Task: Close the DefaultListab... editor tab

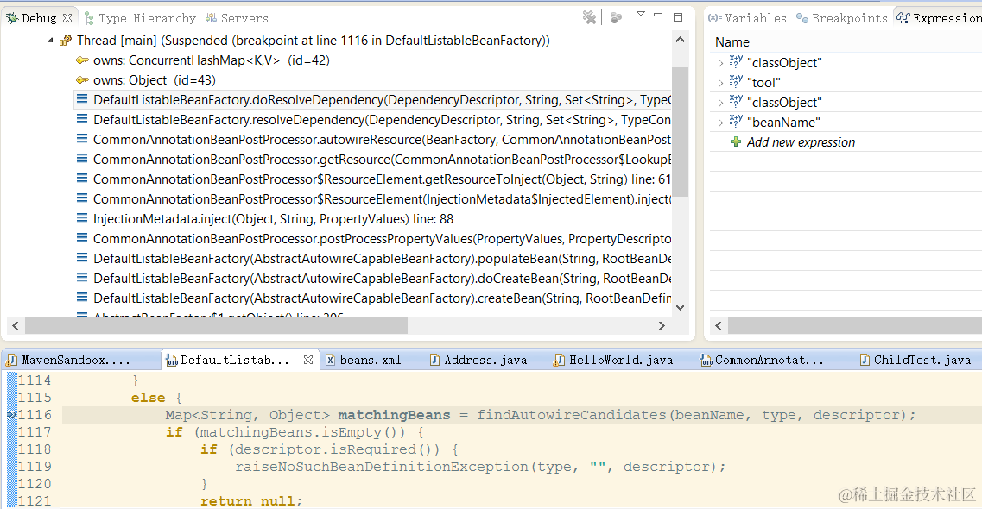Action: click(x=308, y=360)
